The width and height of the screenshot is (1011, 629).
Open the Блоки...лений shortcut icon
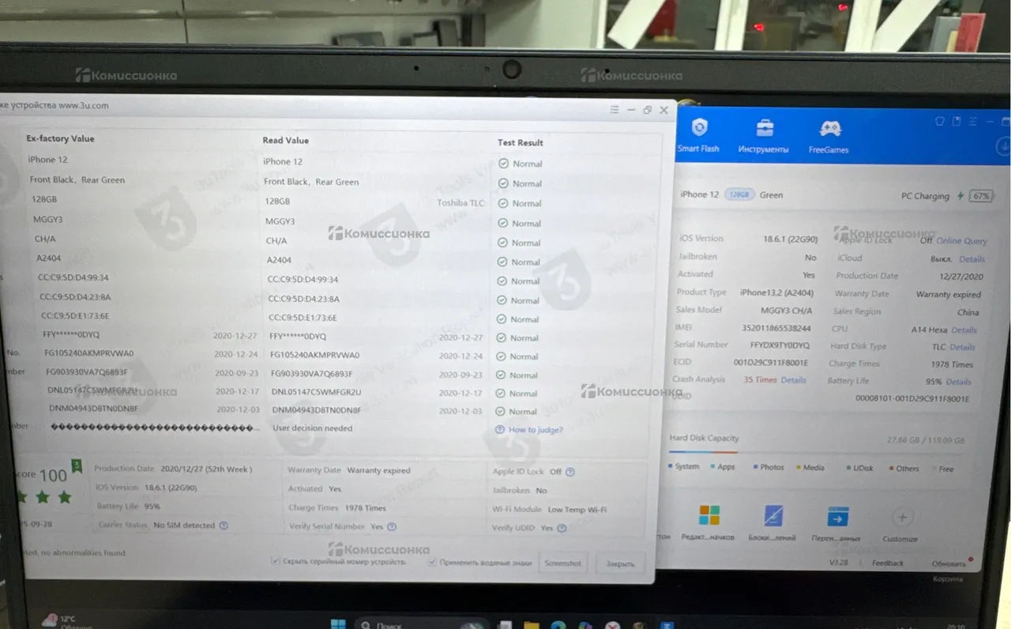coord(773,516)
